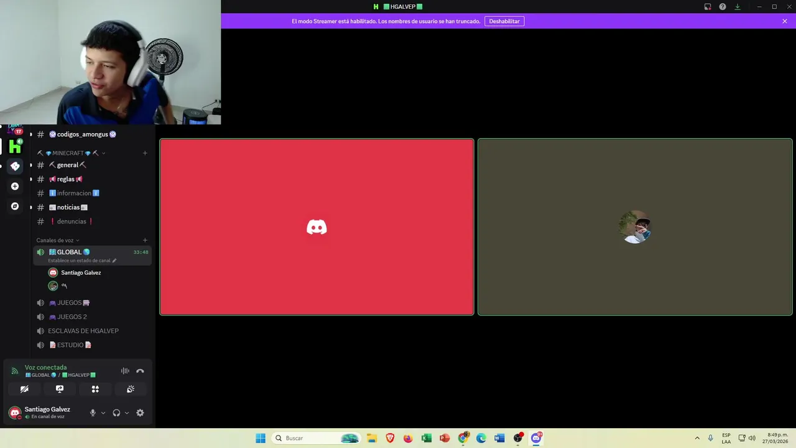Open taskbar volume control
This screenshot has height=448, width=796.
[752, 438]
